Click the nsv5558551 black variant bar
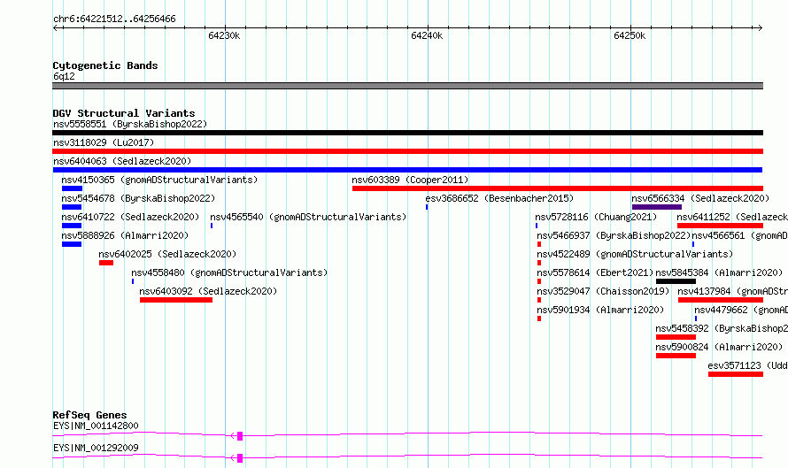Viewport: 788px width, 468px height. point(407,133)
